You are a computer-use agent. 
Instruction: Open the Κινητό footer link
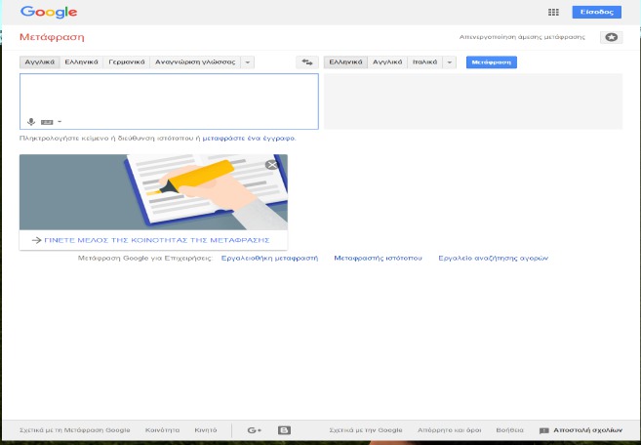click(x=206, y=430)
